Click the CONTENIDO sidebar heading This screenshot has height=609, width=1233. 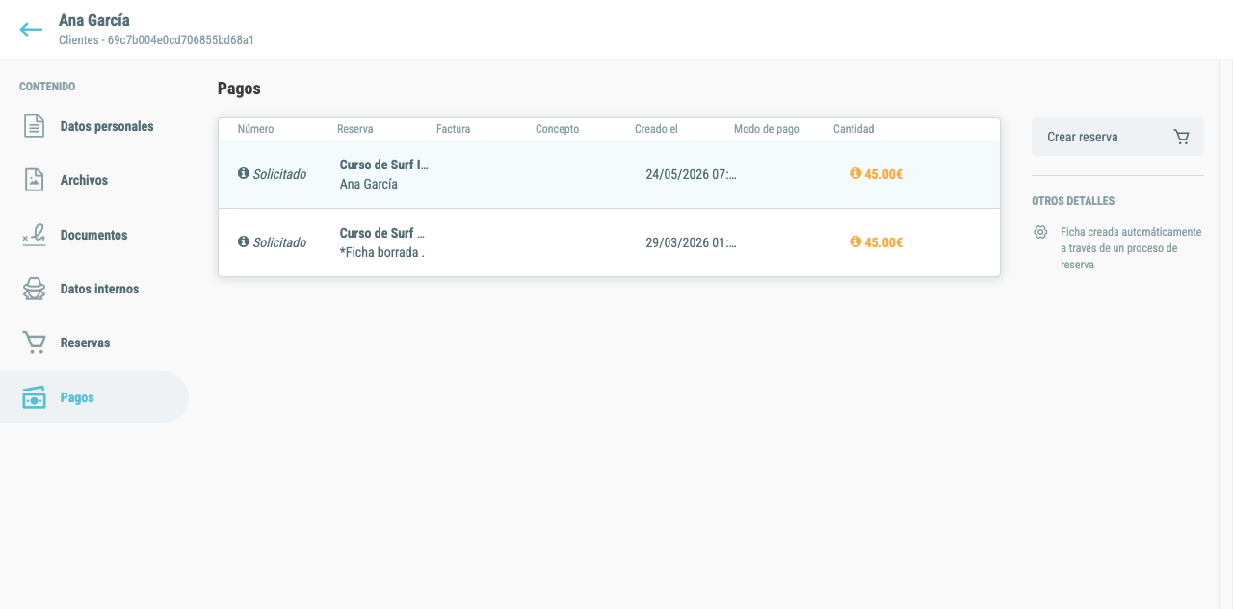tap(47, 87)
